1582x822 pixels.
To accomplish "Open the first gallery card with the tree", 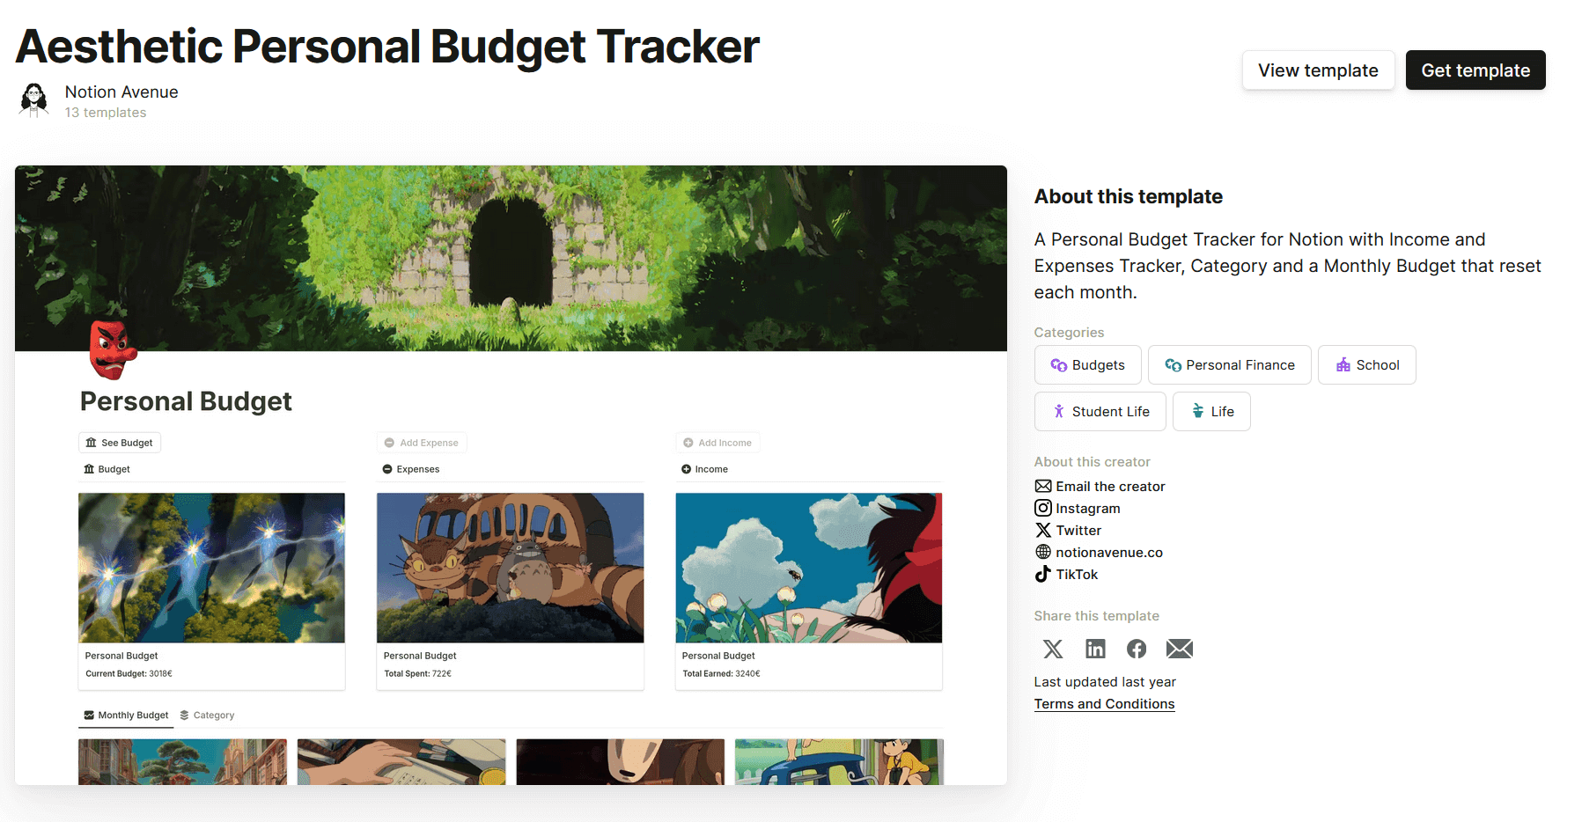I will tap(183, 762).
